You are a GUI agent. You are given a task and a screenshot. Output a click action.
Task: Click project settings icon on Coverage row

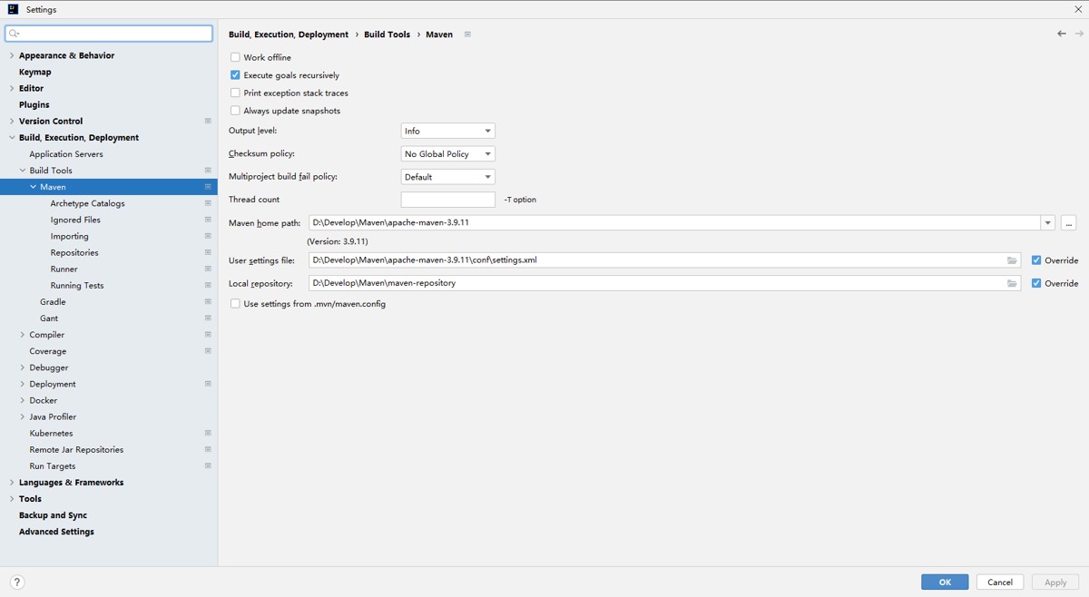point(208,351)
